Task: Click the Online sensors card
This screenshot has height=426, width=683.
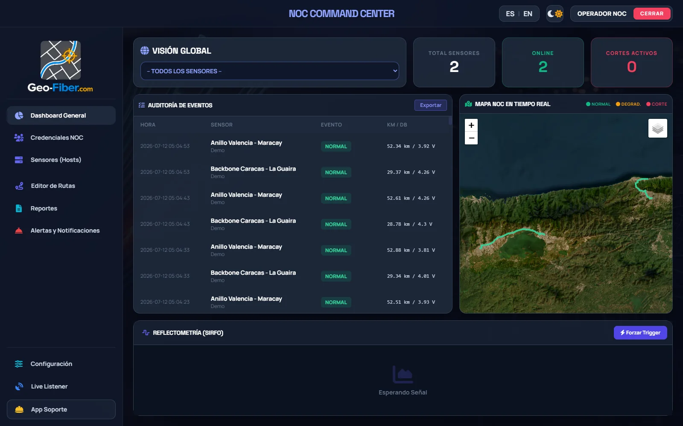Action: click(x=543, y=62)
